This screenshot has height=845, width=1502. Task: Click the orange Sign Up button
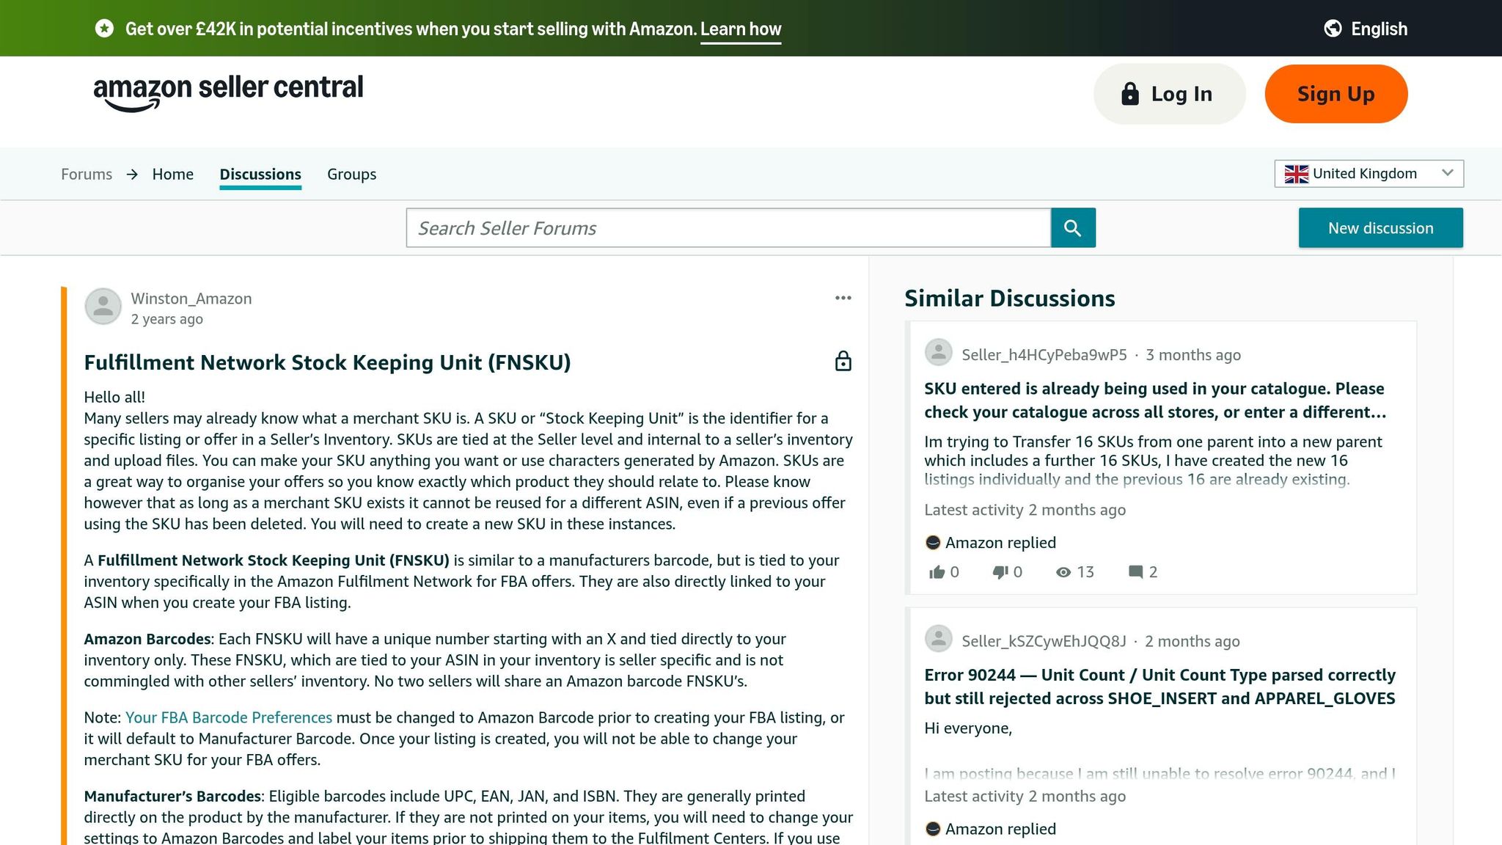pyautogui.click(x=1336, y=94)
